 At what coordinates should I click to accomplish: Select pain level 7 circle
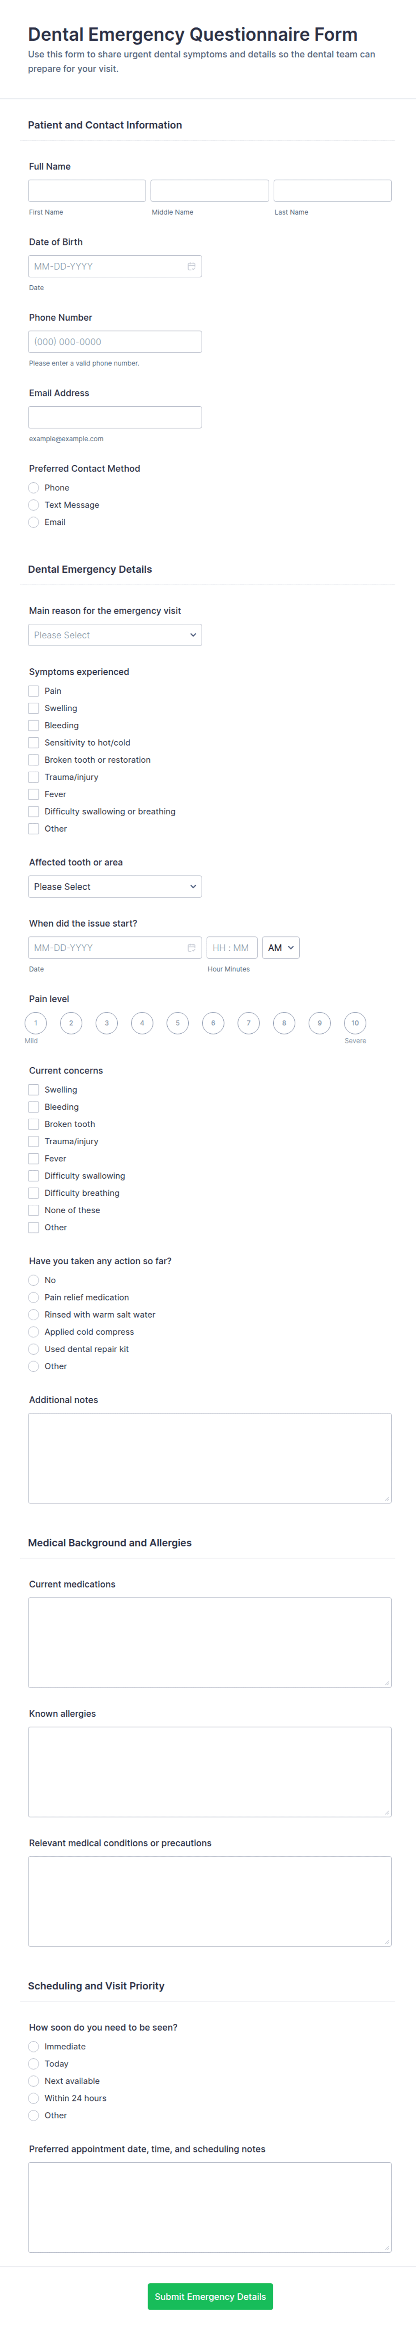coord(249,1023)
